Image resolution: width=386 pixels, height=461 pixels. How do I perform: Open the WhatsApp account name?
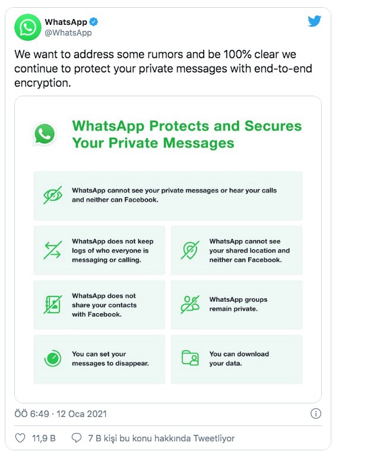pos(66,22)
